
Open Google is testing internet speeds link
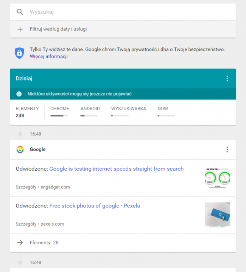coord(117,169)
